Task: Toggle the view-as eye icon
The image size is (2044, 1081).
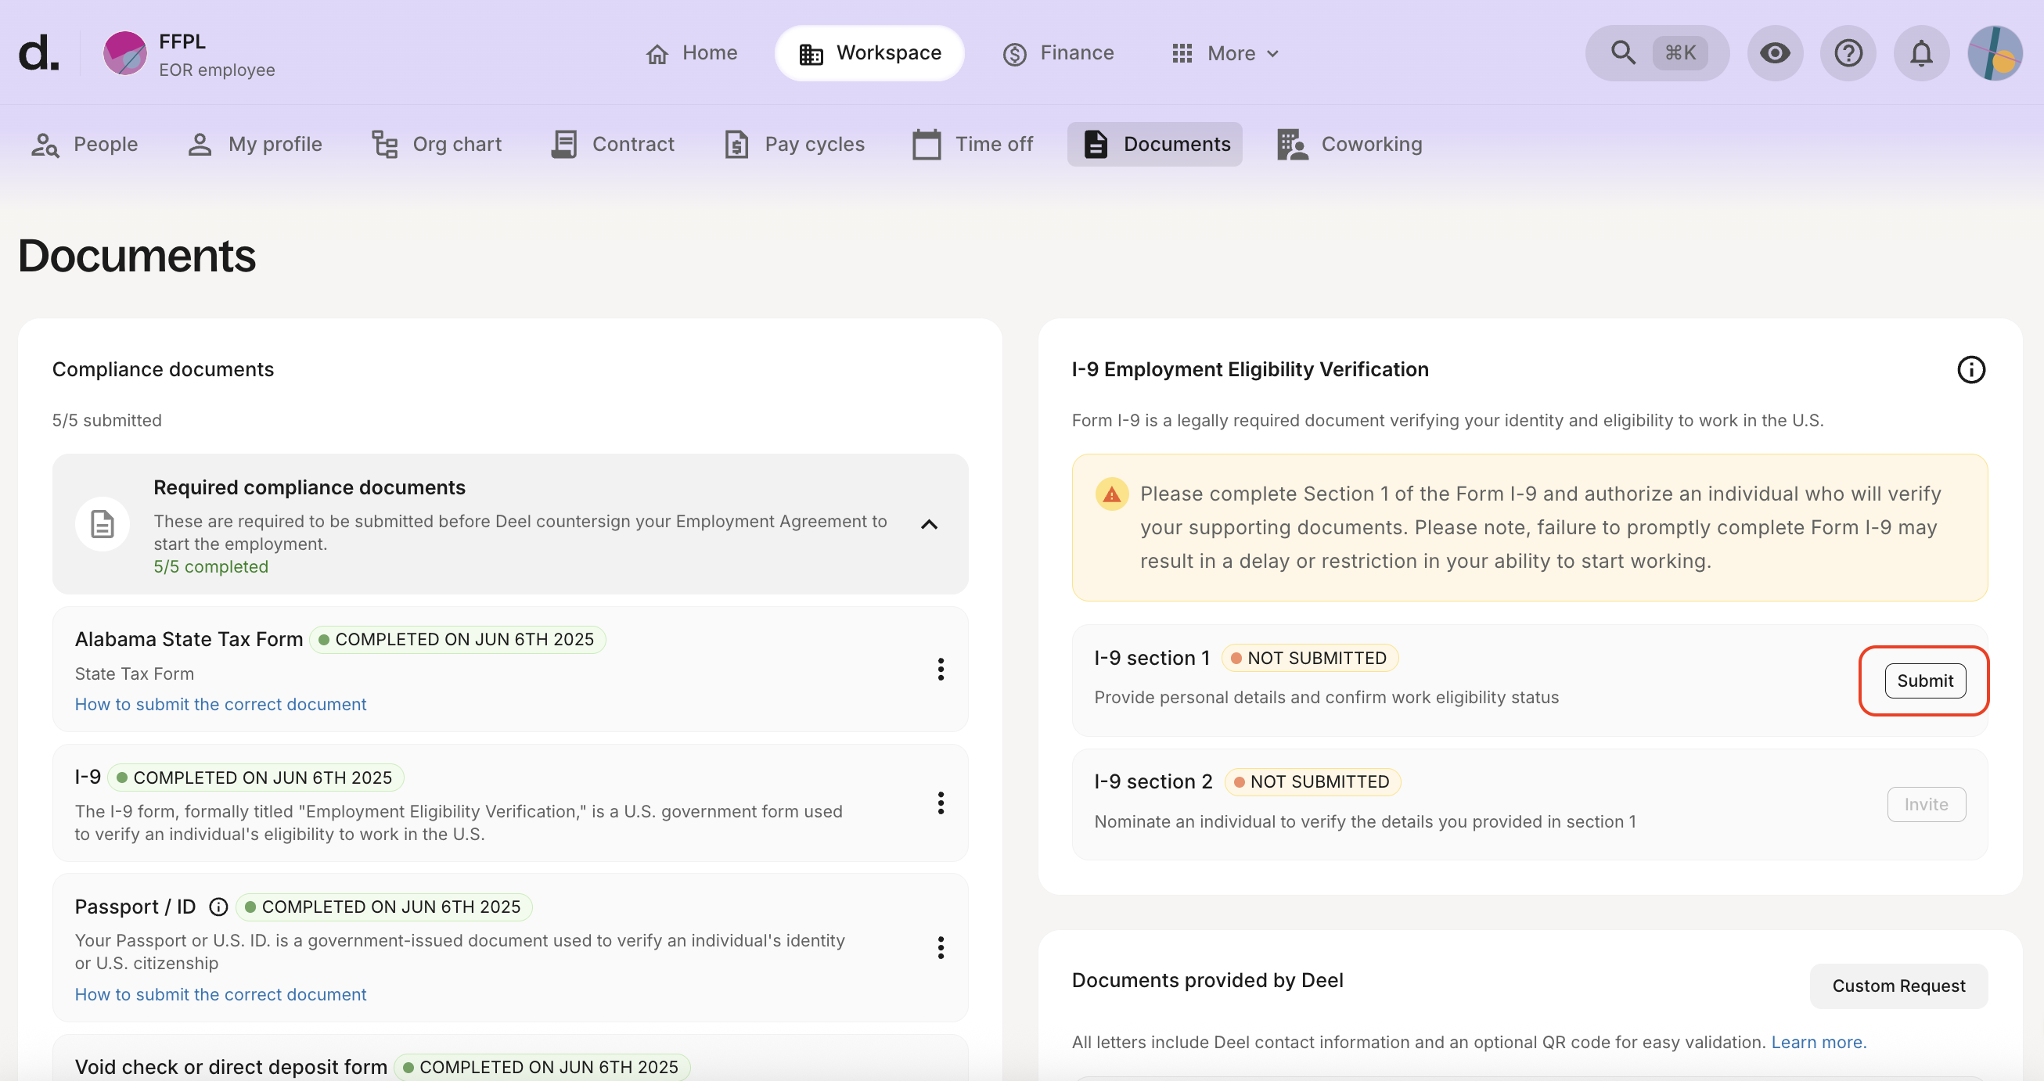Action: tap(1775, 53)
